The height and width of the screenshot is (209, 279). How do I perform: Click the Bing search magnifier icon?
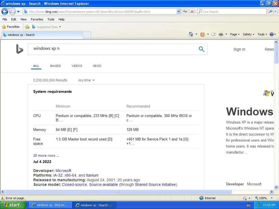[201, 49]
